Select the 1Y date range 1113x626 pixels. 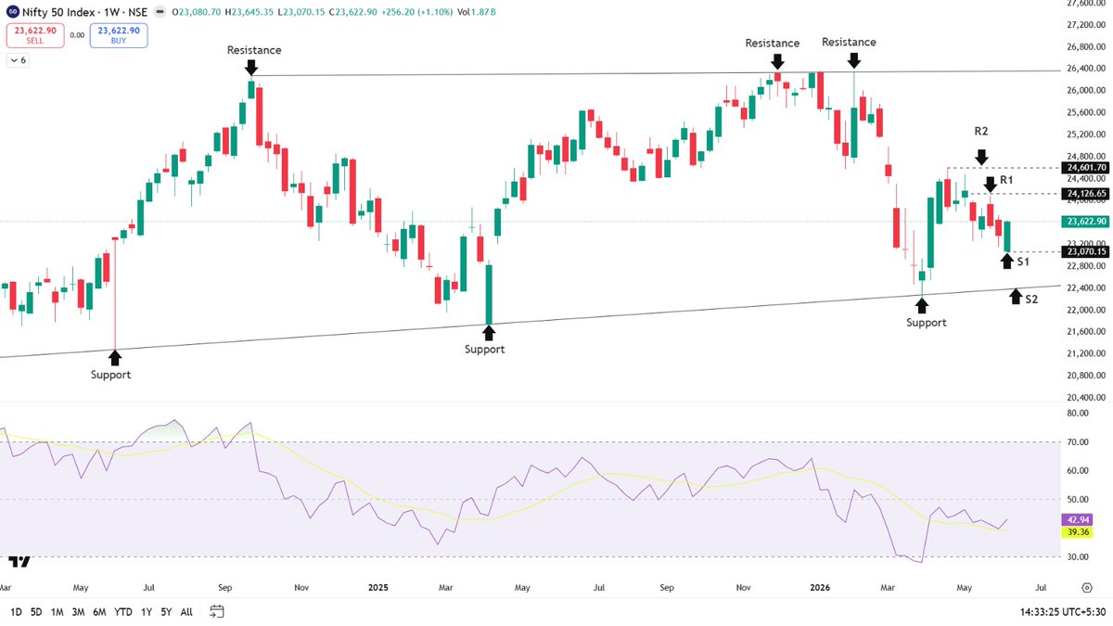coord(147,612)
